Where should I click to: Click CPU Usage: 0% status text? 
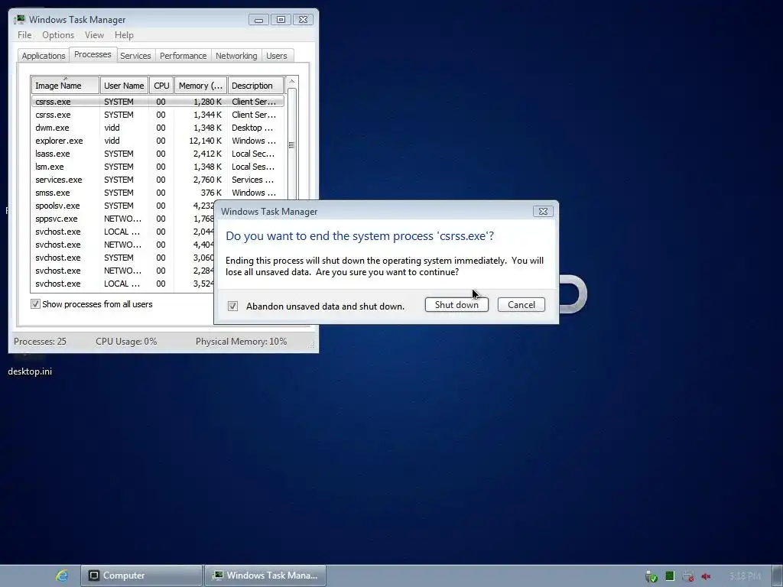click(x=126, y=342)
